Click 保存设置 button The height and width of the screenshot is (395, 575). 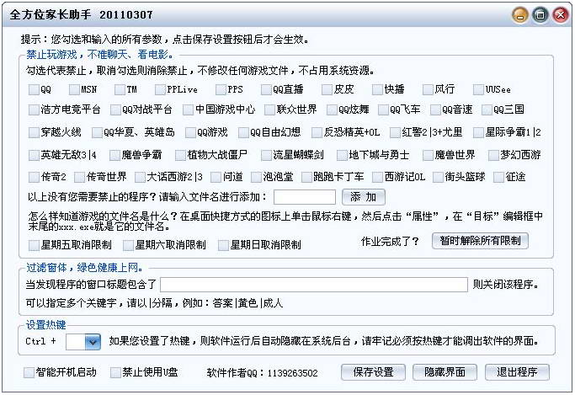click(373, 372)
